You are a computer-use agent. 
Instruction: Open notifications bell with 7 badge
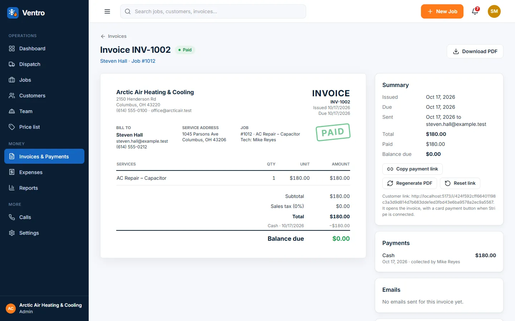pos(475,11)
